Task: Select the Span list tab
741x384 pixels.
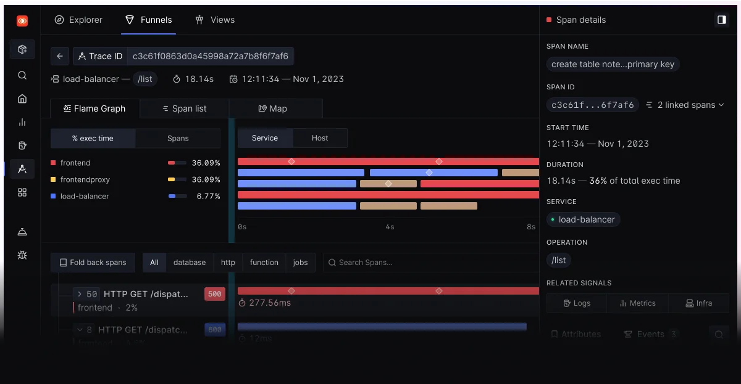Action: pos(185,108)
